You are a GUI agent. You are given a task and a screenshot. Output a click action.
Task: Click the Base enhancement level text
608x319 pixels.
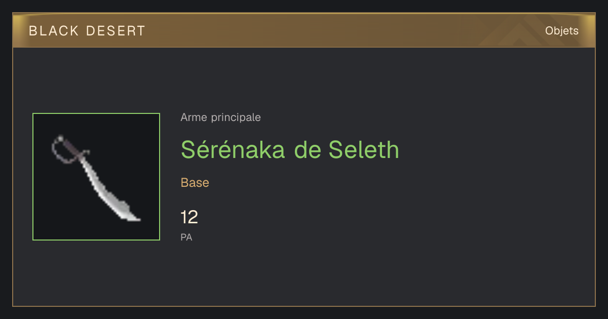point(195,183)
